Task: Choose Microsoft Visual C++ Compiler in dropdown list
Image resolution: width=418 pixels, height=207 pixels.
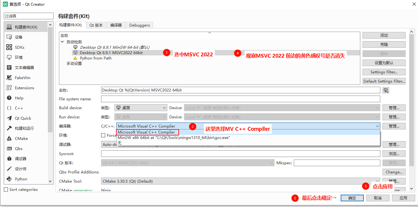Action: pos(148,132)
